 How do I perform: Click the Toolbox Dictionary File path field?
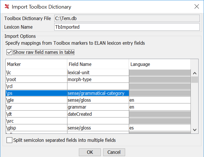coord(127,18)
